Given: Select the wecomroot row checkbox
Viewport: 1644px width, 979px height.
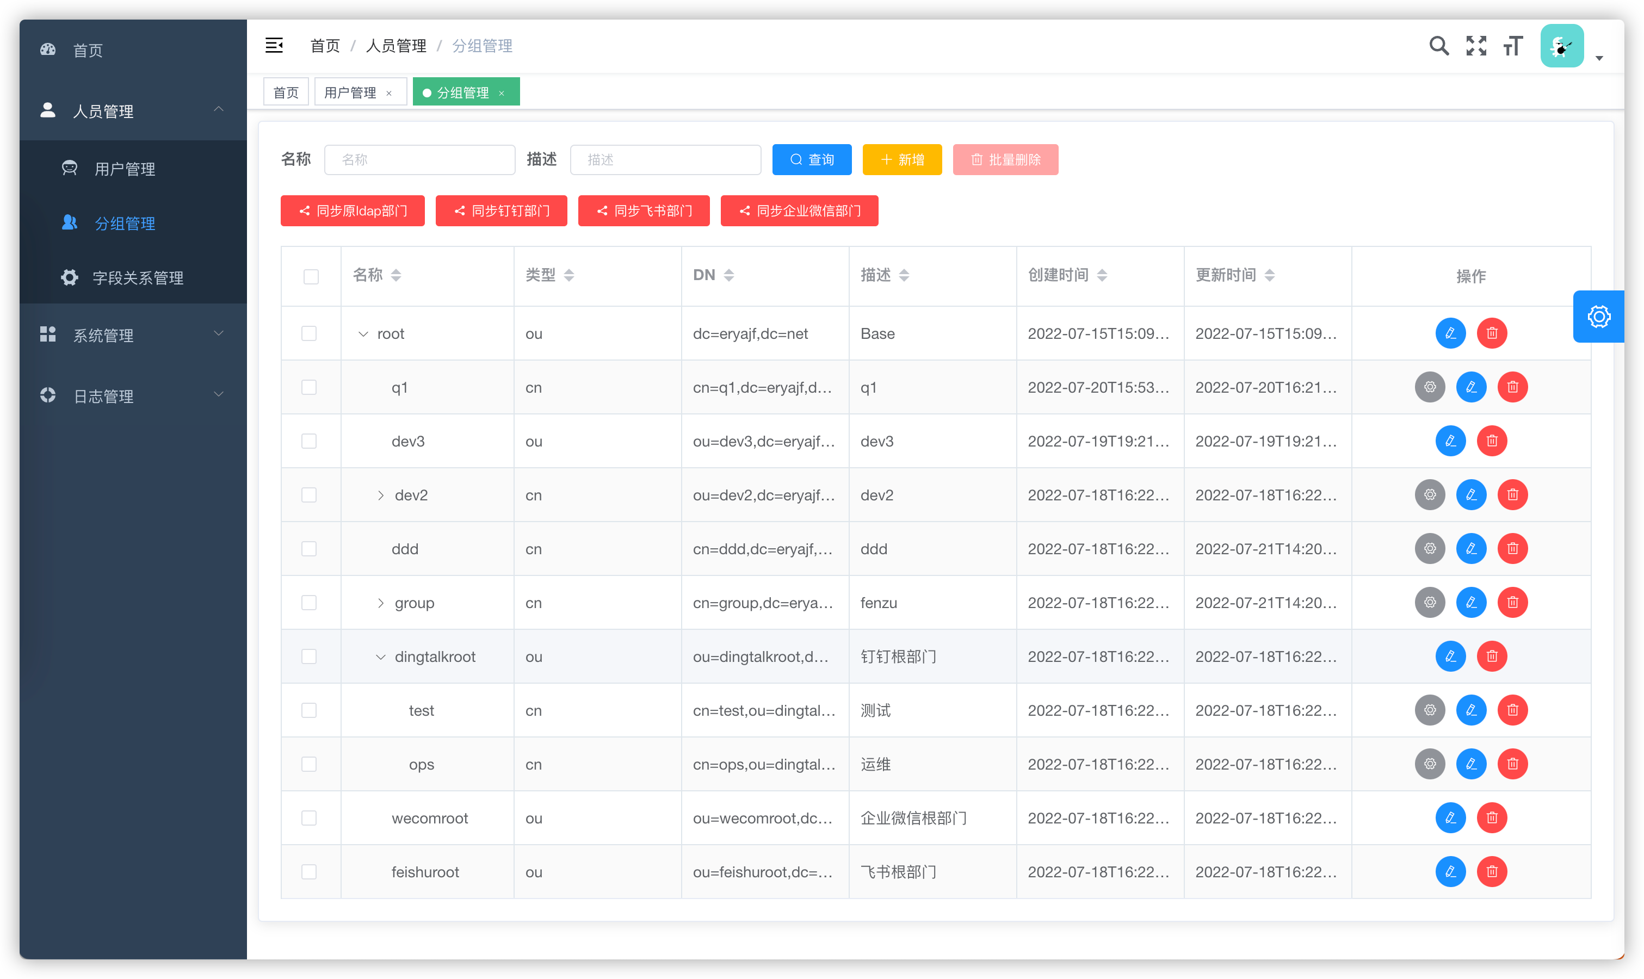Looking at the screenshot, I should point(309,818).
